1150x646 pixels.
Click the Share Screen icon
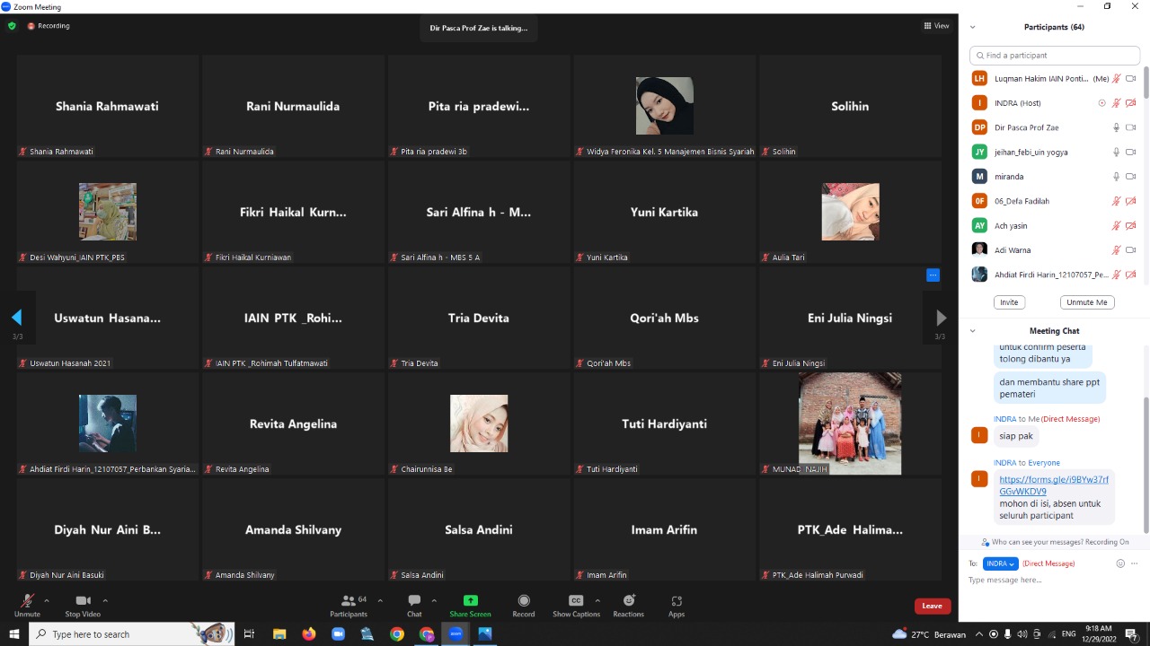[470, 601]
